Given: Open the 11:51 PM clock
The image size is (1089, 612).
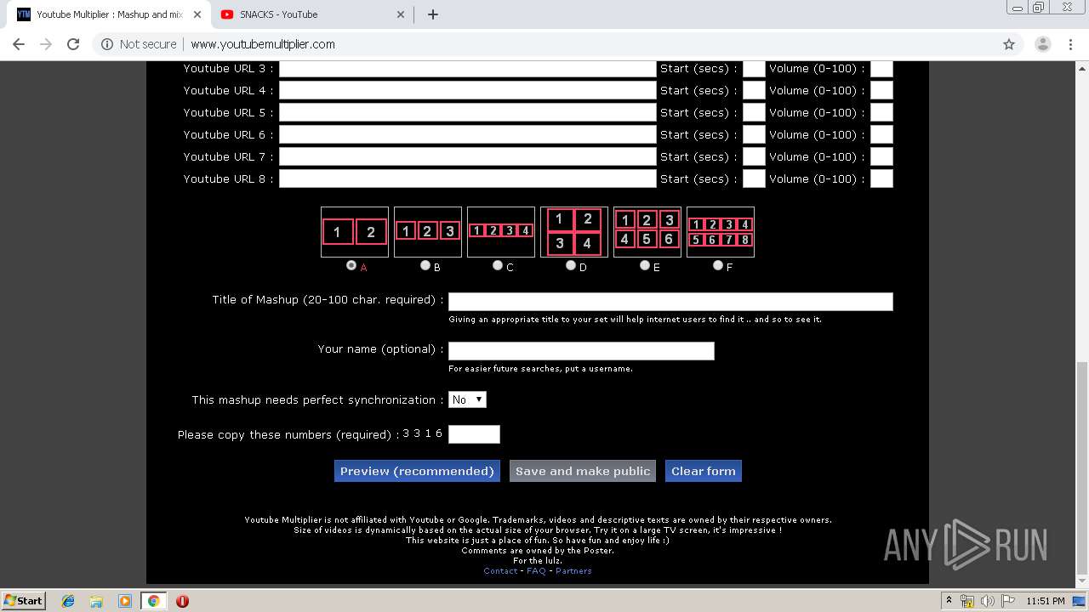Looking at the screenshot, I should click(1046, 601).
